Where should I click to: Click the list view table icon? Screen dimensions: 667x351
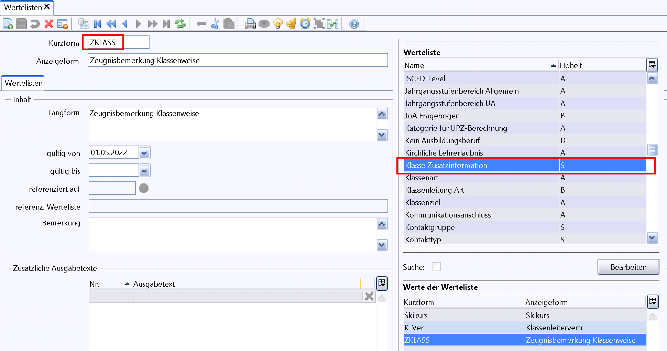pos(84,24)
